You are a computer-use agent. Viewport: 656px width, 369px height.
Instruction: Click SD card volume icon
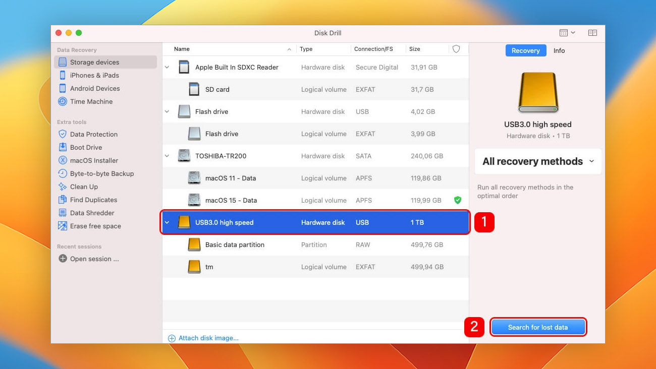pos(194,89)
